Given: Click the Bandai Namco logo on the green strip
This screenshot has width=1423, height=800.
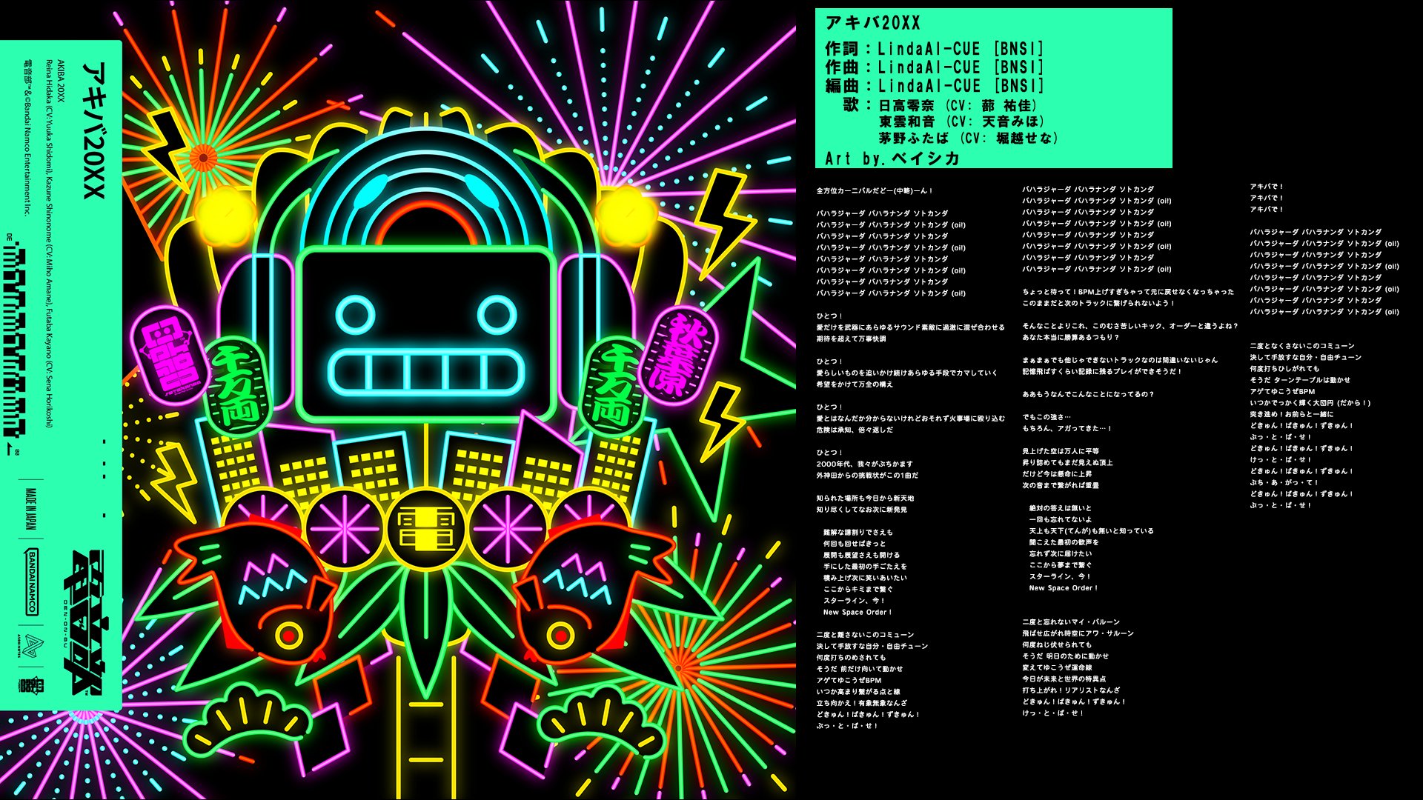Looking at the screenshot, I should 32,581.
